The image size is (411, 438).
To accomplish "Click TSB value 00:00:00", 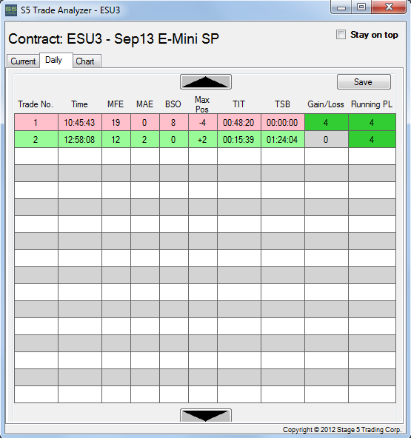I will pos(283,122).
